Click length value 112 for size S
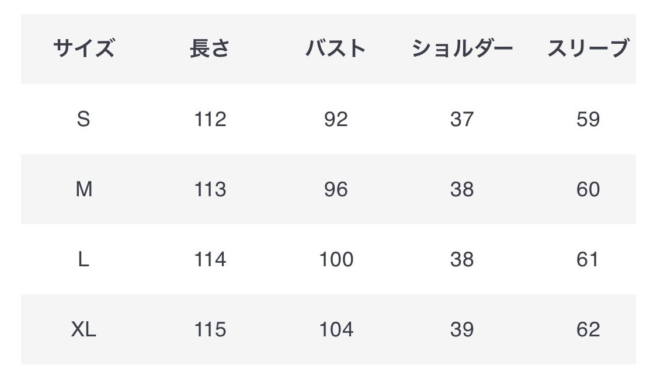657x379 pixels. pos(210,119)
